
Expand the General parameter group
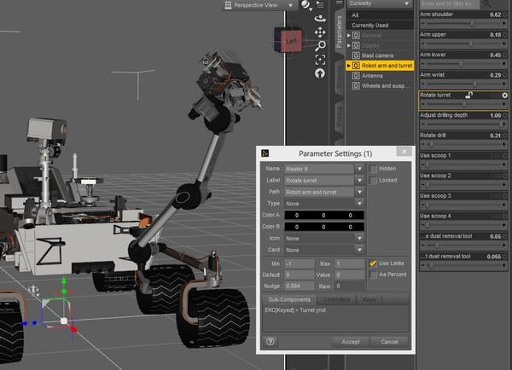point(349,35)
